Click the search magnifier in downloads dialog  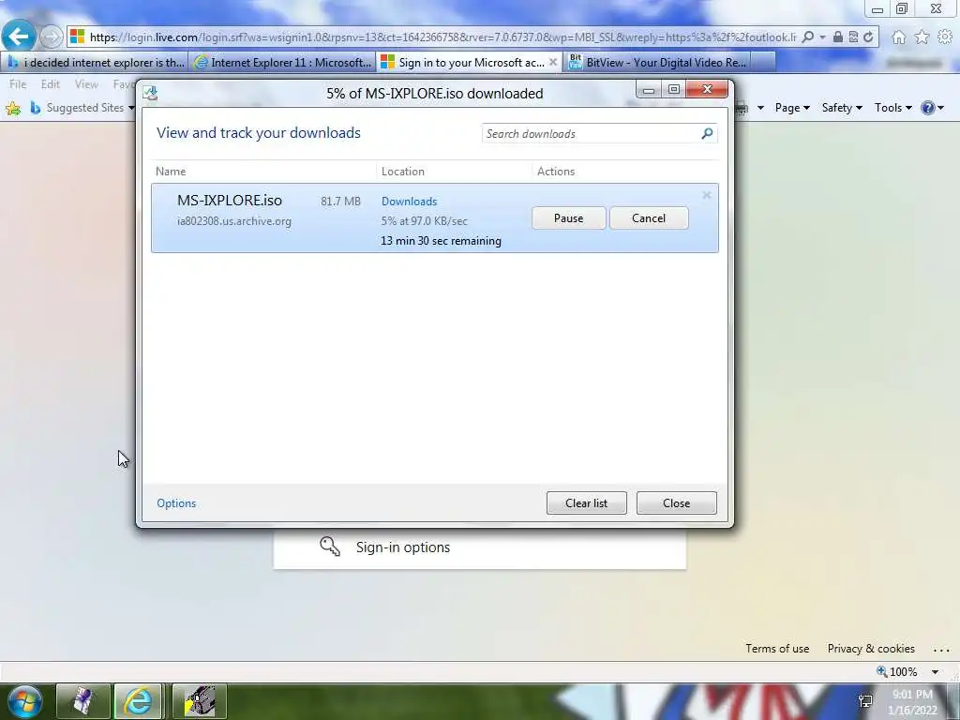coord(707,133)
